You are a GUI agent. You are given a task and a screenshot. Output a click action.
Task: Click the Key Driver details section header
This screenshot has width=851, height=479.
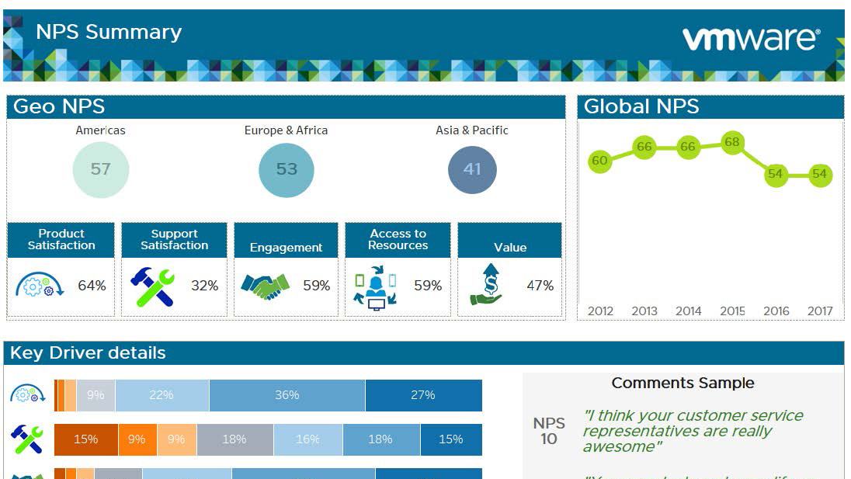pyautogui.click(x=88, y=353)
